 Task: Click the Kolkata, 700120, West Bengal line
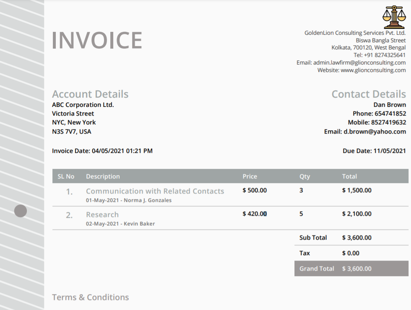[369, 48]
